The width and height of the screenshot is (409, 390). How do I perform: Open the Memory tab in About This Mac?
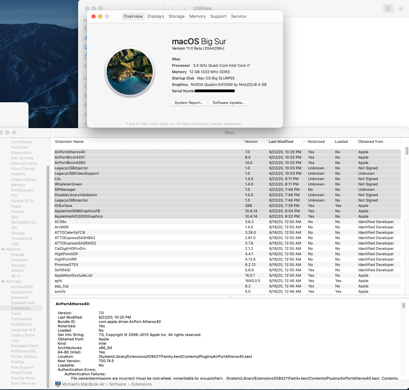(197, 16)
